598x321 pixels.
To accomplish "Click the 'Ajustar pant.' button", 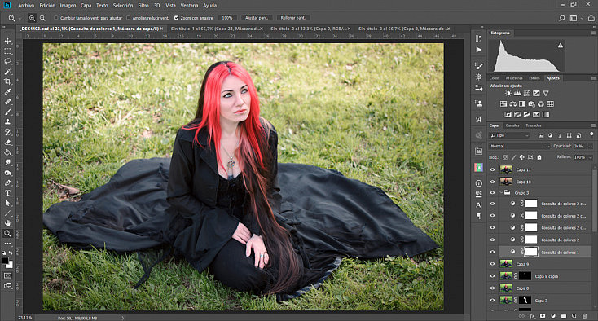I will [x=257, y=18].
